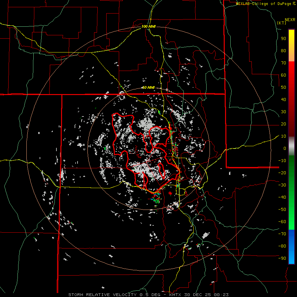Viewport: 297px width, 297px height.
Task: Click the NEXLAB-College of DuPage title text
Action: (x=264, y=4)
